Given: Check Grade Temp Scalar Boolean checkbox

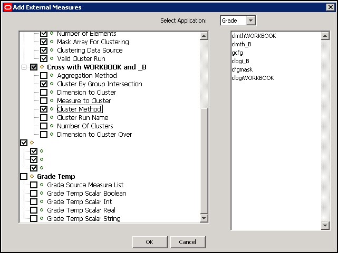Looking at the screenshot, I should (34, 193).
